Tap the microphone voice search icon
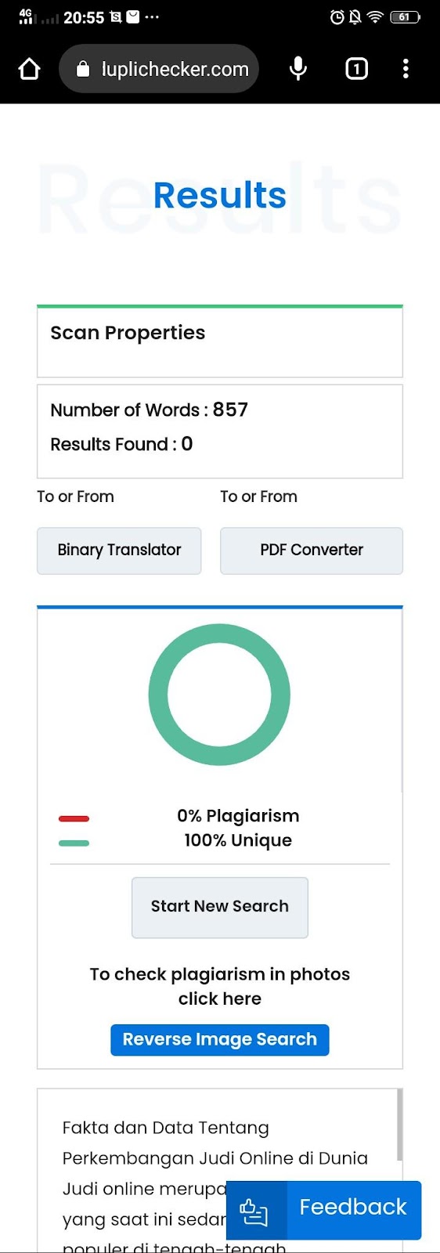The width and height of the screenshot is (440, 1253). [298, 69]
